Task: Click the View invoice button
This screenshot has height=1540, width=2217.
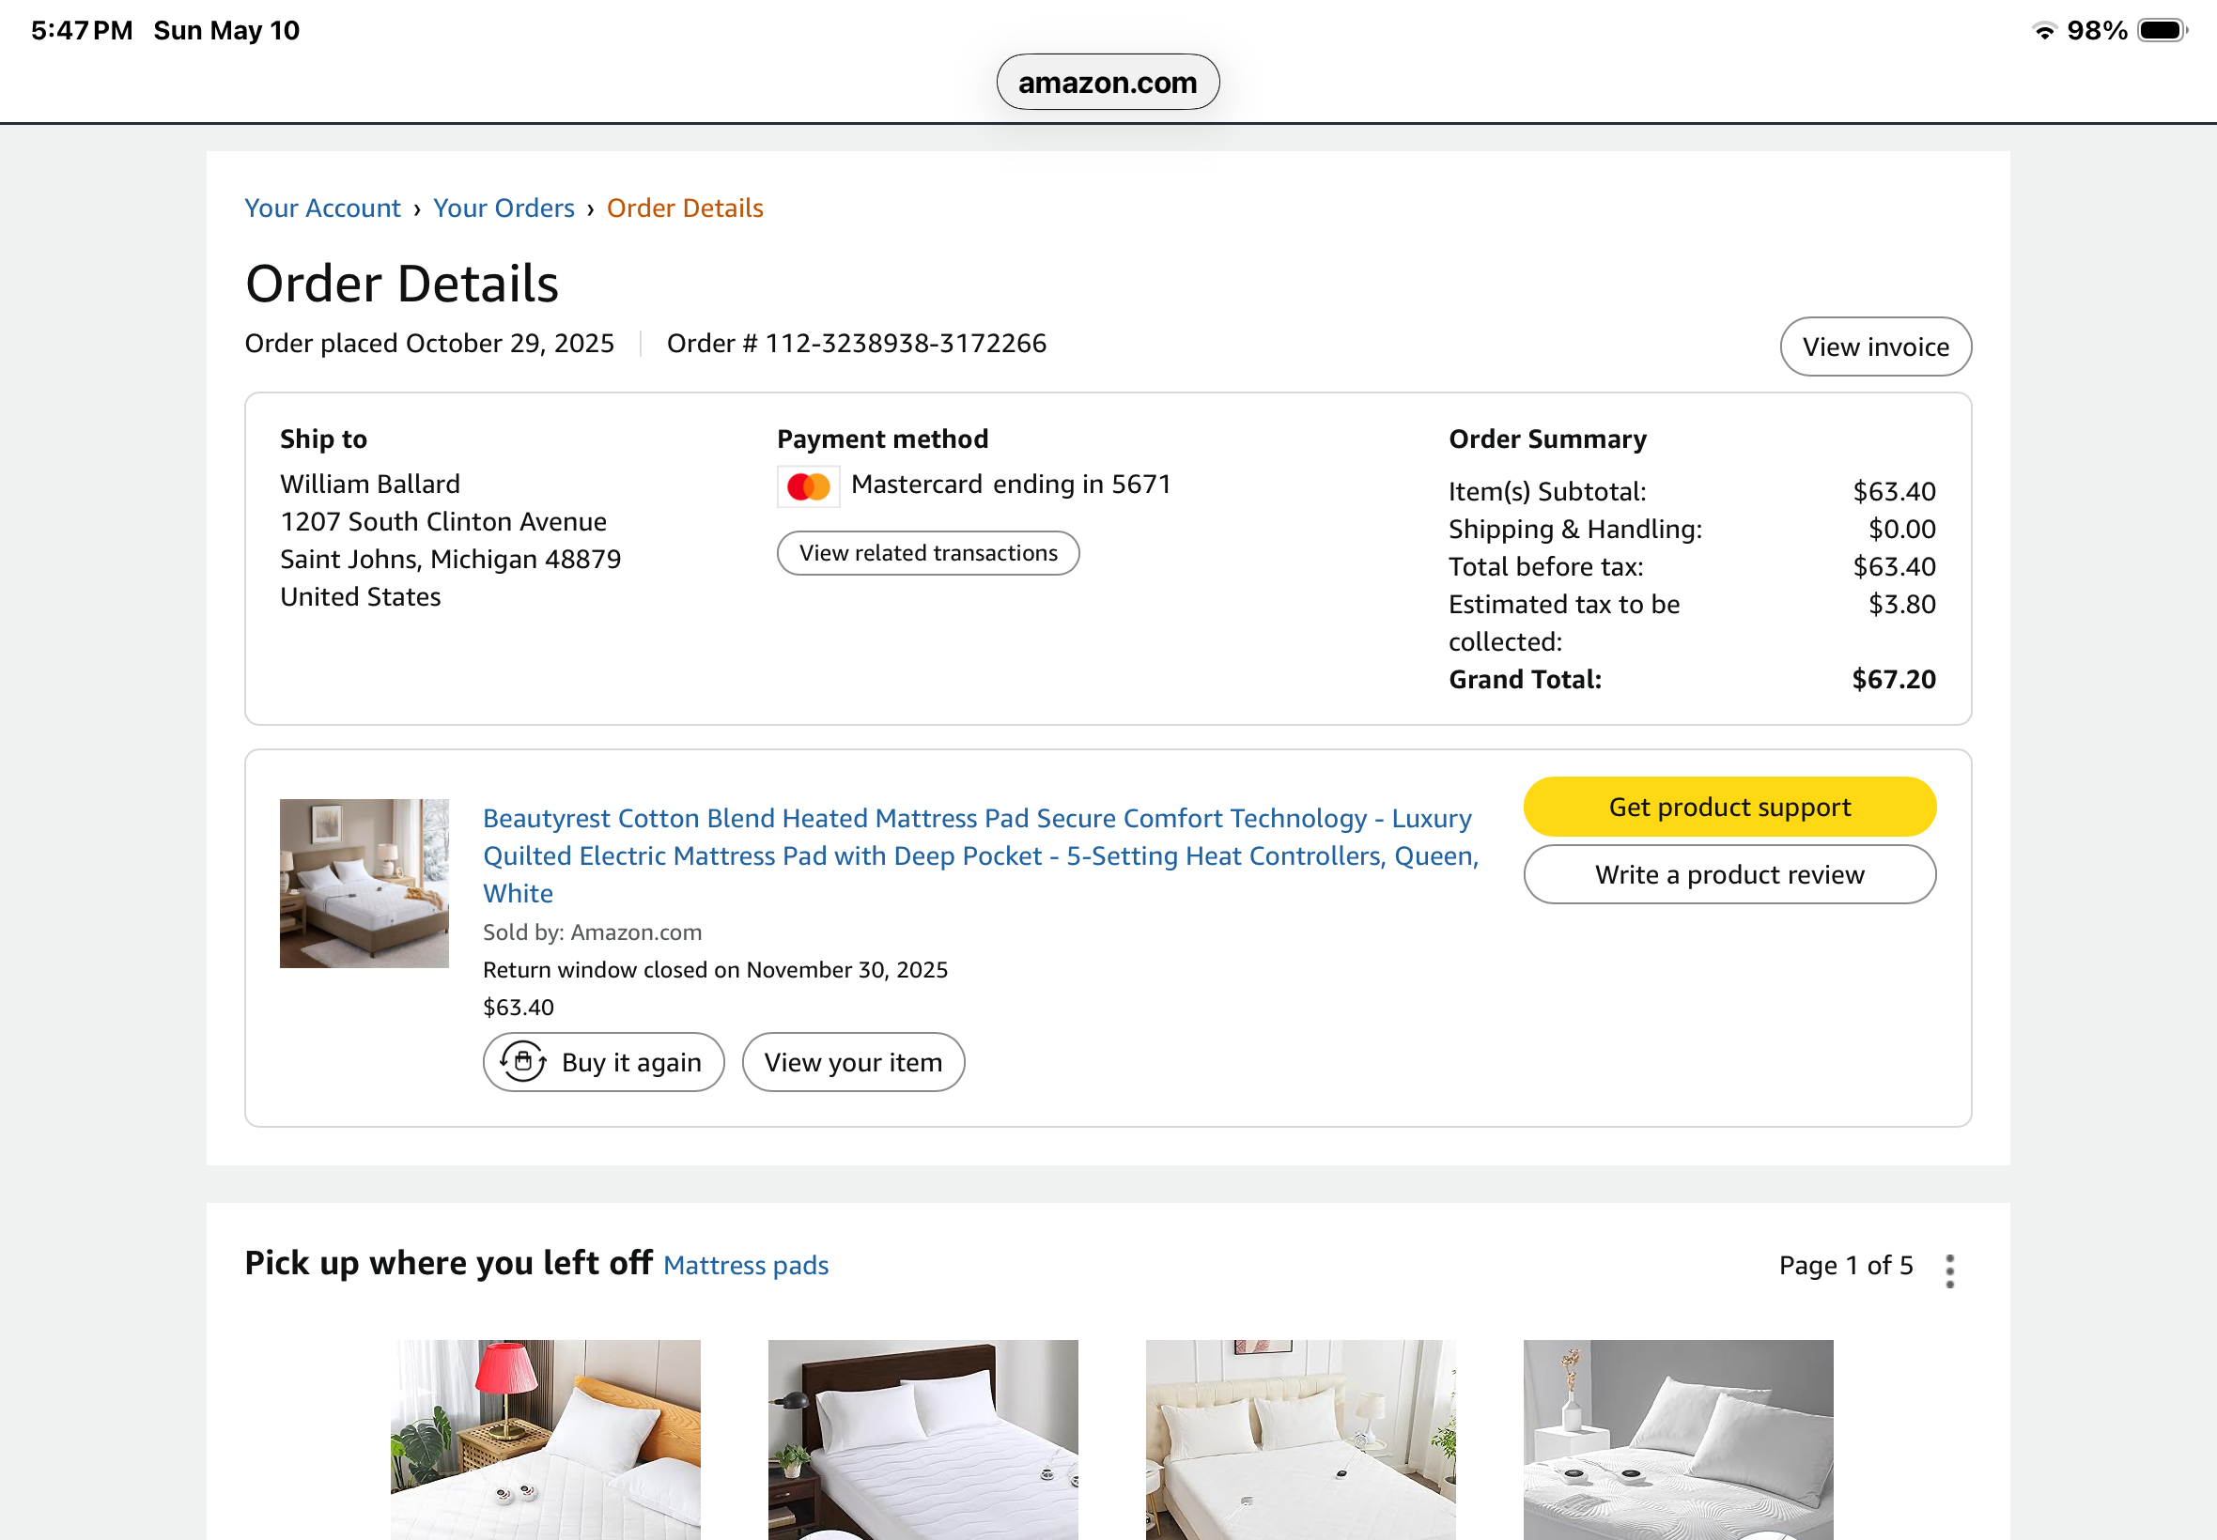Action: [1875, 347]
